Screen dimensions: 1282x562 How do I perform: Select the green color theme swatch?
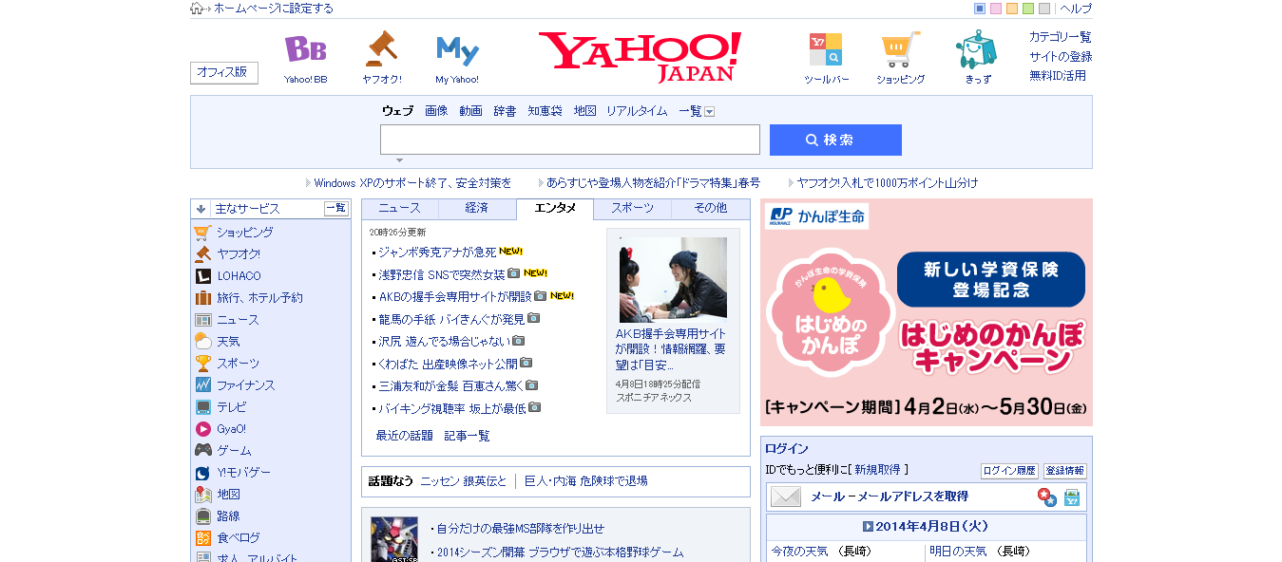click(1028, 9)
